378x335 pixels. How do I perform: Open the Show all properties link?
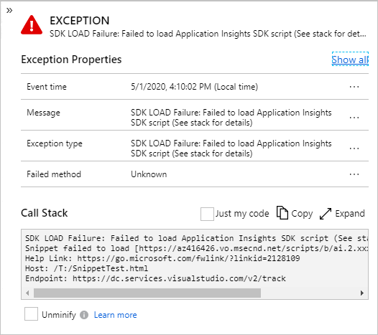click(350, 60)
